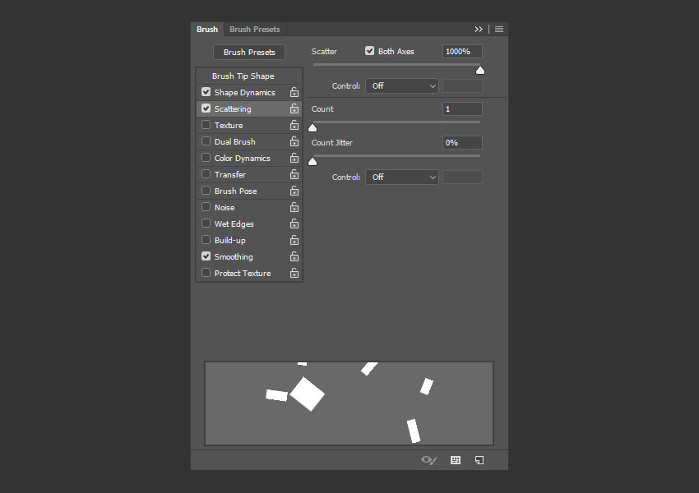699x493 pixels.
Task: Collapse the panel with the double-arrow icon
Action: click(479, 30)
